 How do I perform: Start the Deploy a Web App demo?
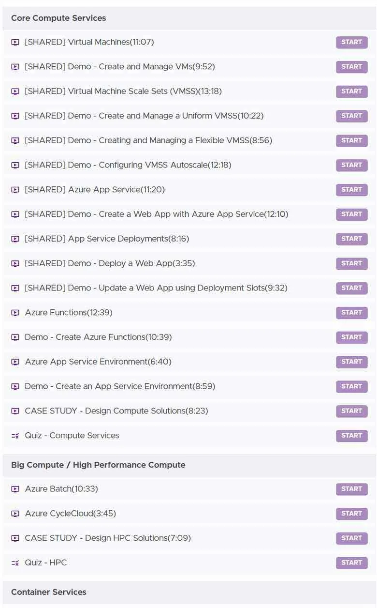click(x=352, y=264)
